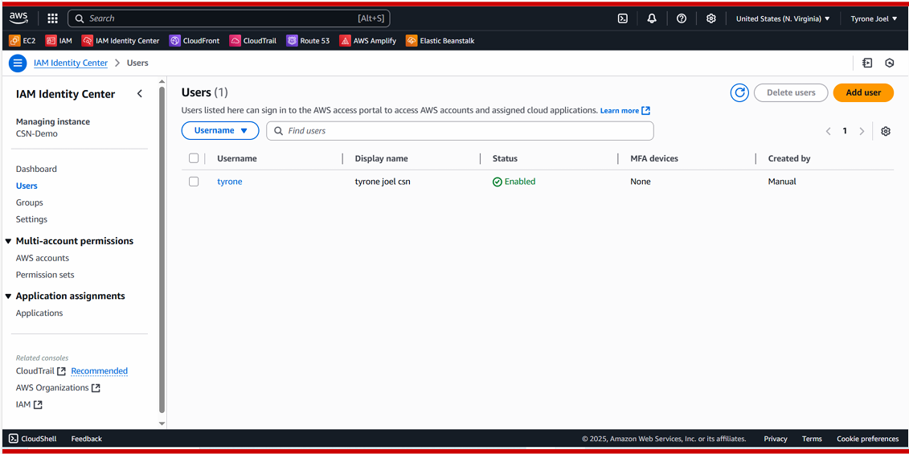The width and height of the screenshot is (909, 454).
Task: Go to Groups in the sidebar
Action: coord(30,202)
